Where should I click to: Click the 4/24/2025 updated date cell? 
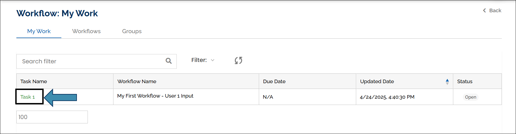point(387,97)
